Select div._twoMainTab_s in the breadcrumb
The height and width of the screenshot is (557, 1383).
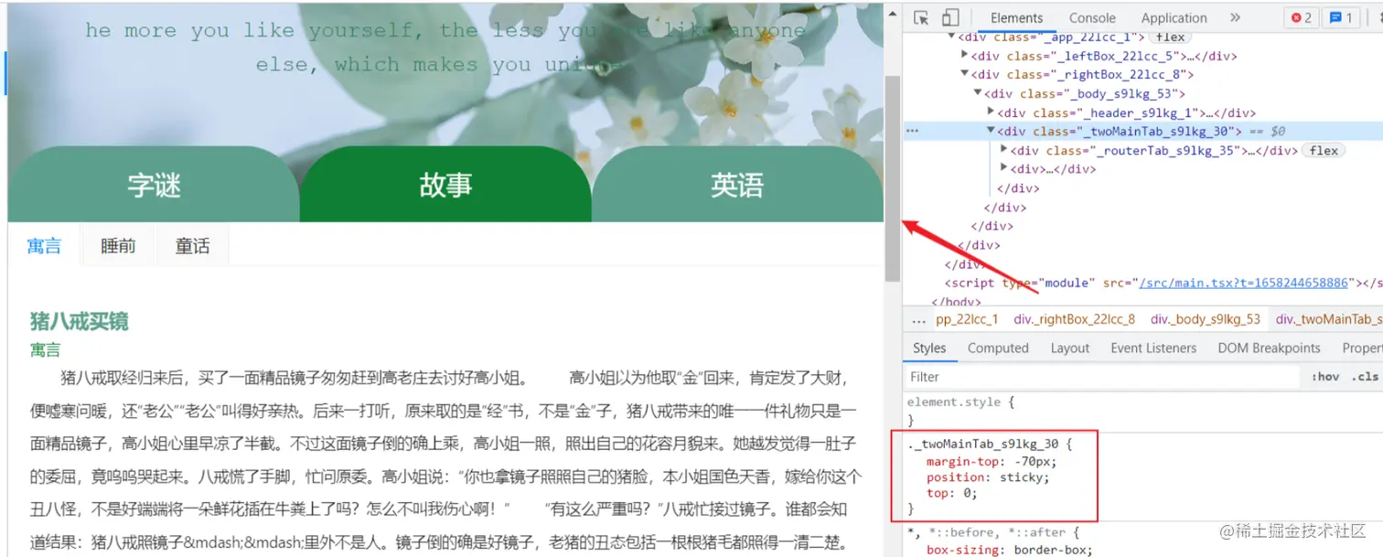(1328, 319)
